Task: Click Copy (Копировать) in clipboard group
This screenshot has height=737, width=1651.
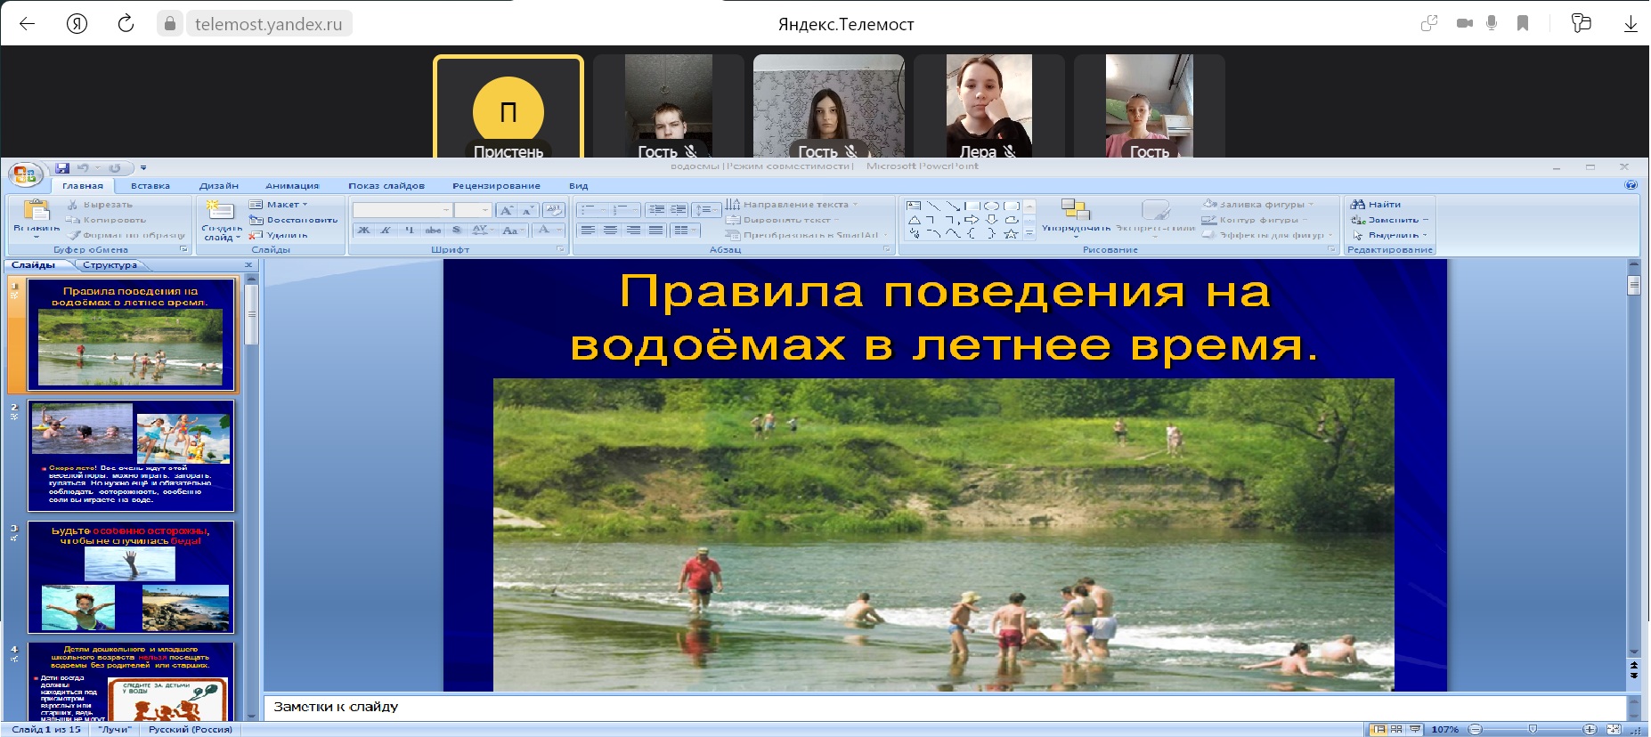Action: [106, 220]
